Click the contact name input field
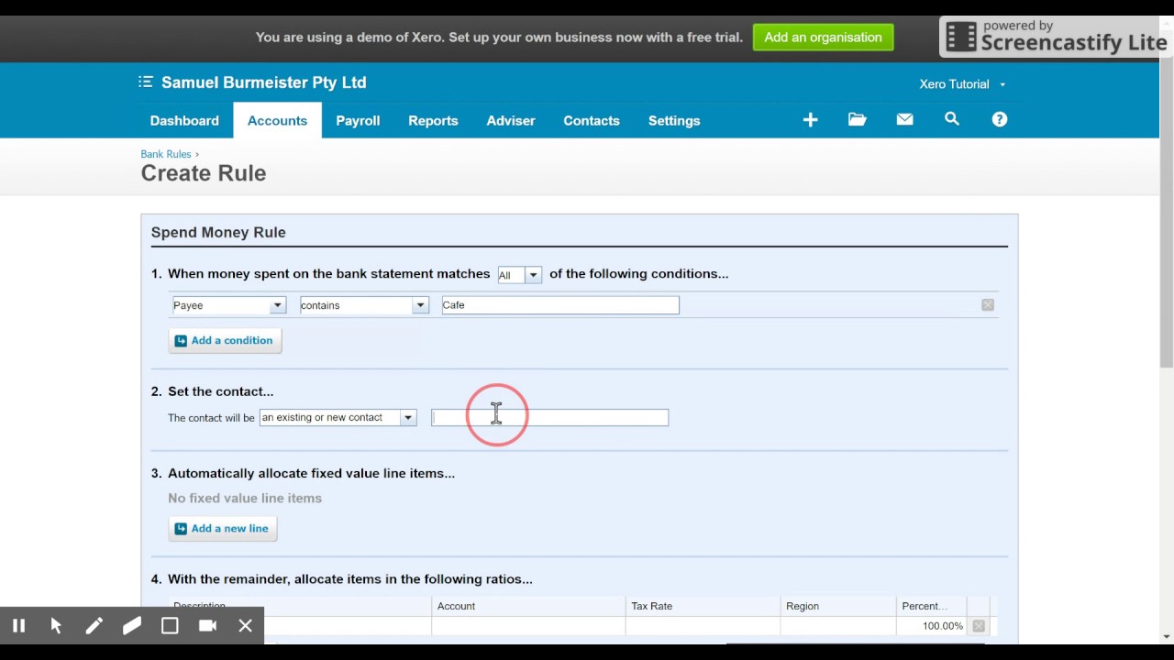Viewport: 1174px width, 660px height. [549, 417]
